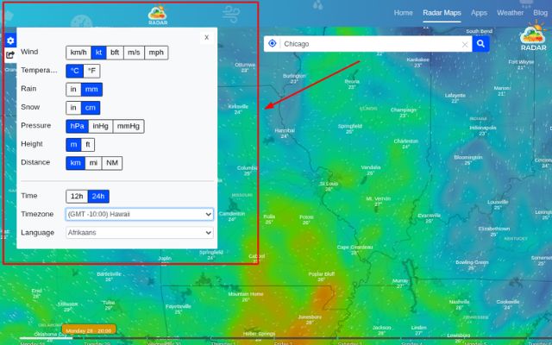Set wind unit to kt

coord(98,53)
